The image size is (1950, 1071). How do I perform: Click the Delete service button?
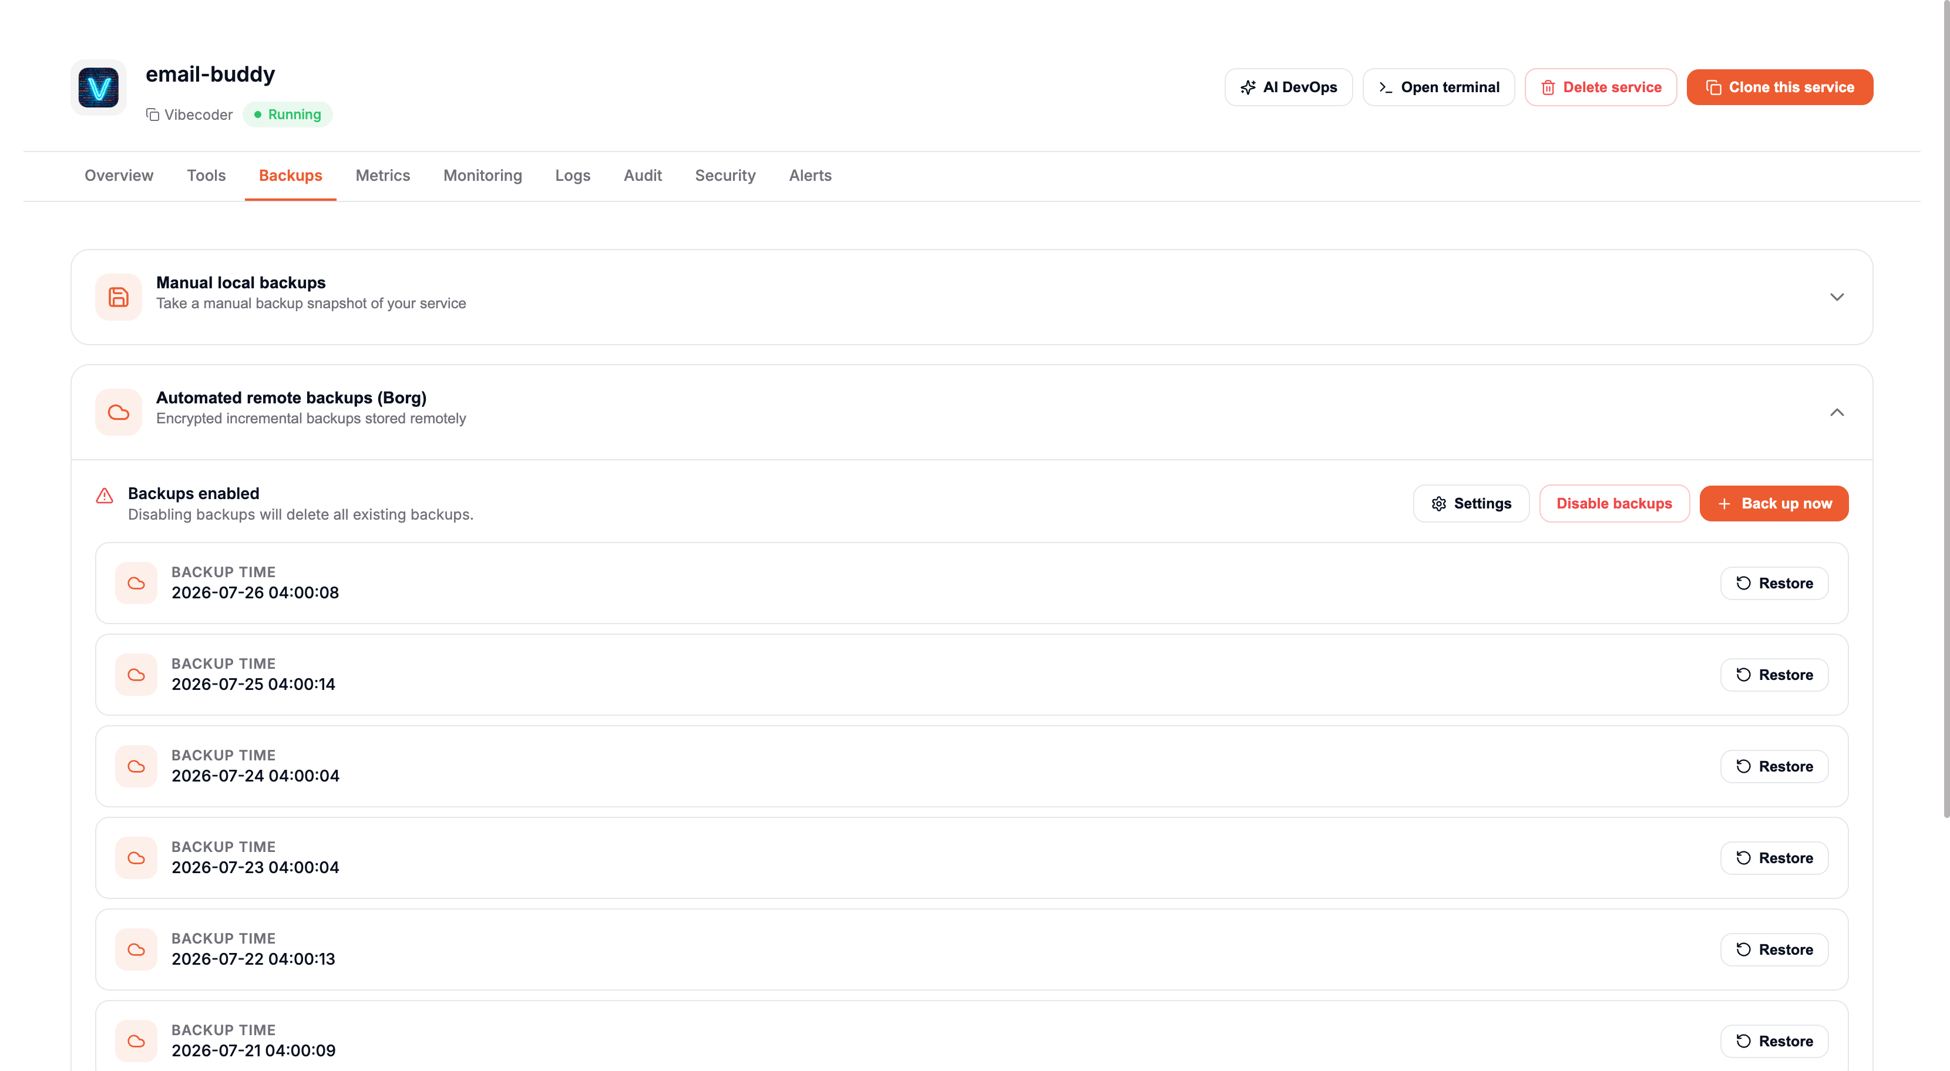(1601, 87)
